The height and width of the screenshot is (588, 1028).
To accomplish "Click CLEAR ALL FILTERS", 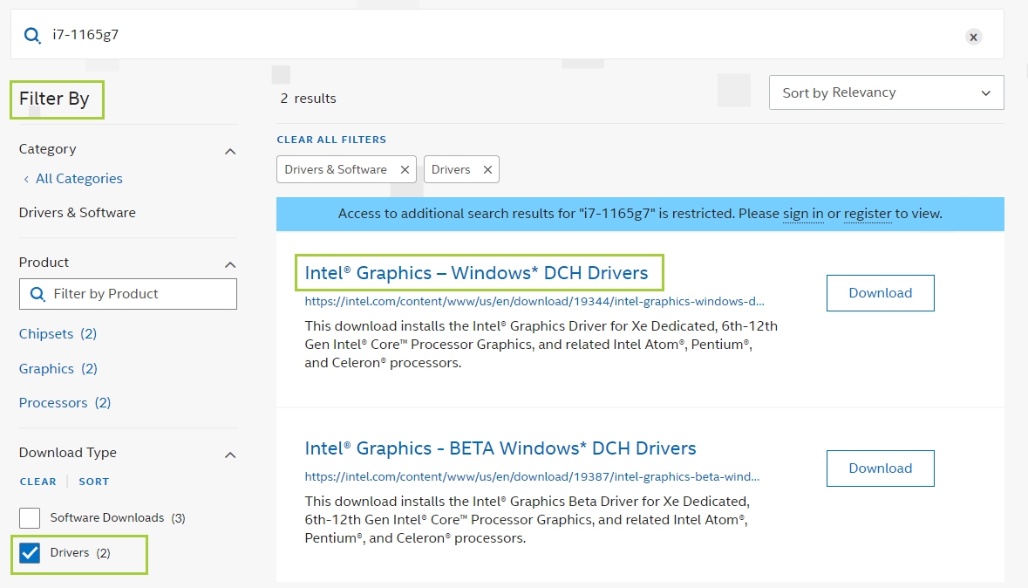I will tap(332, 139).
